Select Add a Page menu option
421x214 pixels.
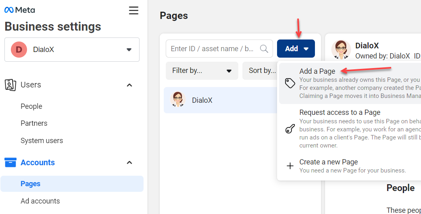[317, 71]
